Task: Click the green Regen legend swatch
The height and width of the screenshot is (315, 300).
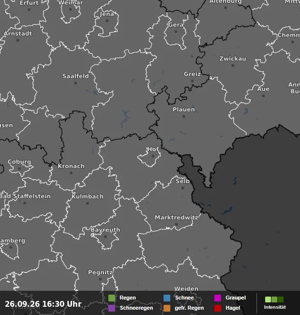Action: click(112, 298)
